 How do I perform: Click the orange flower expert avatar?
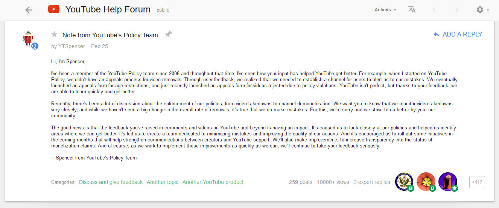pos(426,182)
